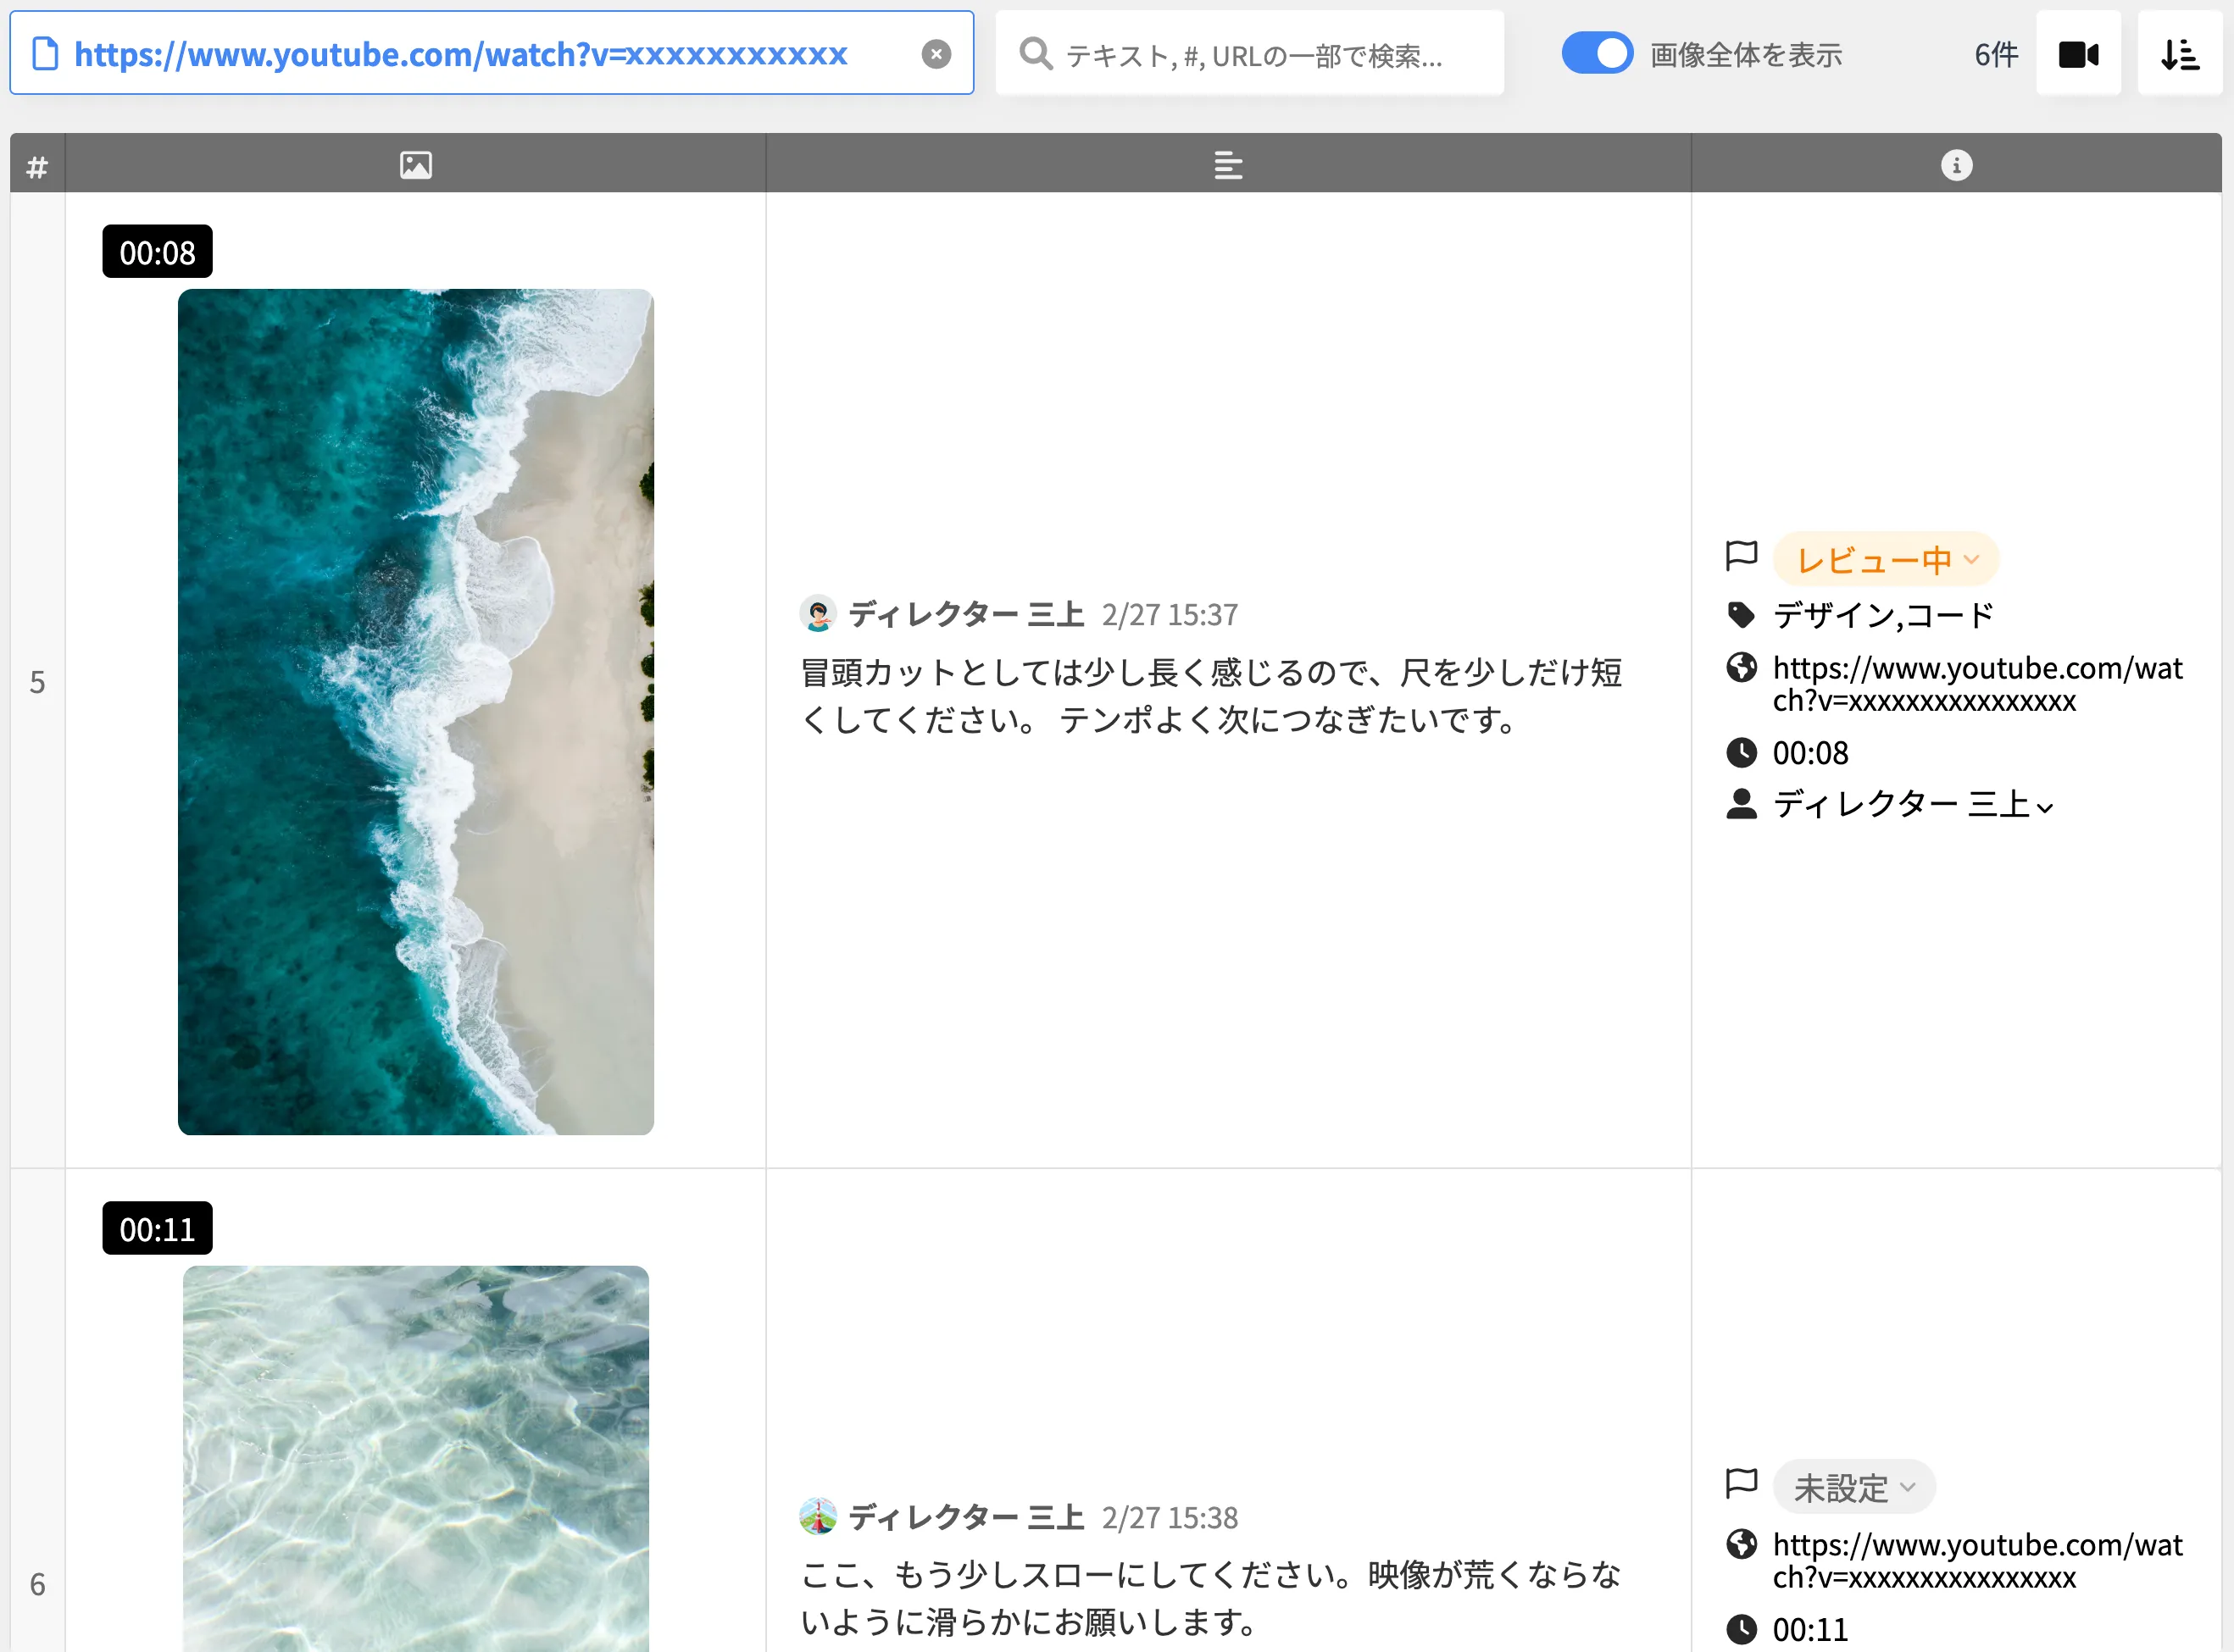Click the search field for text or URL
2234x1652 pixels.
tap(1251, 53)
